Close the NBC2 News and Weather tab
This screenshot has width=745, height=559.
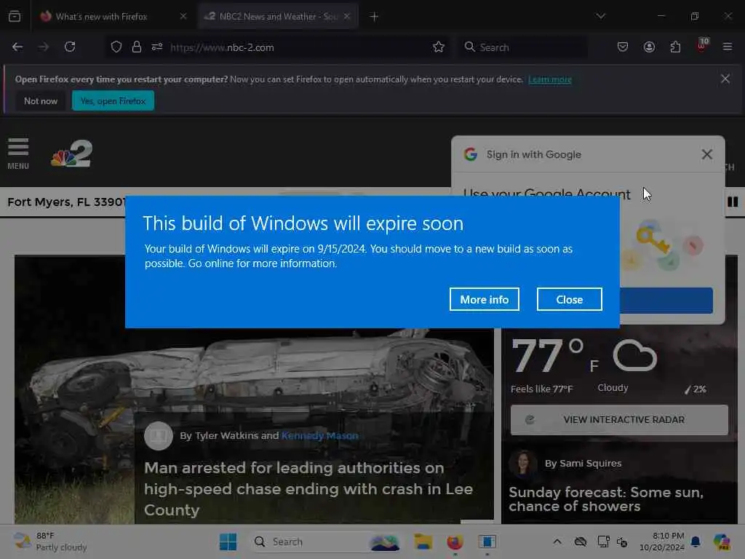pos(347,17)
